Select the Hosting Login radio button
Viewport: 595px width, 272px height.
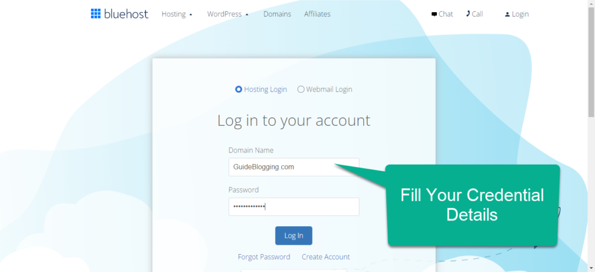click(239, 89)
